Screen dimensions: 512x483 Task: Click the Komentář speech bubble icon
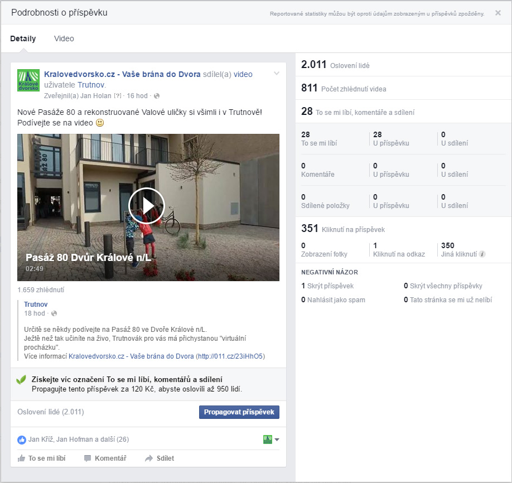click(88, 458)
